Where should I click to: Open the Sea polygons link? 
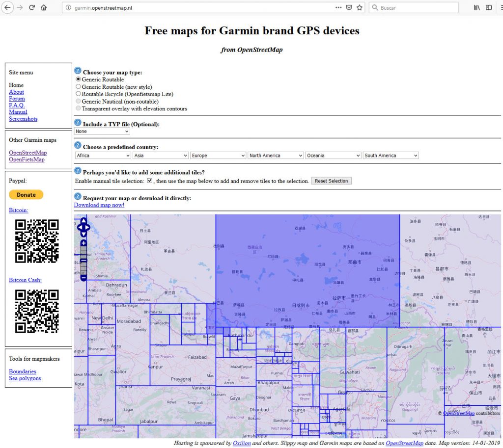coord(25,378)
